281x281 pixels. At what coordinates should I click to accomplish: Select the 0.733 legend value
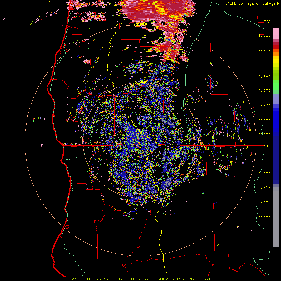264,105
